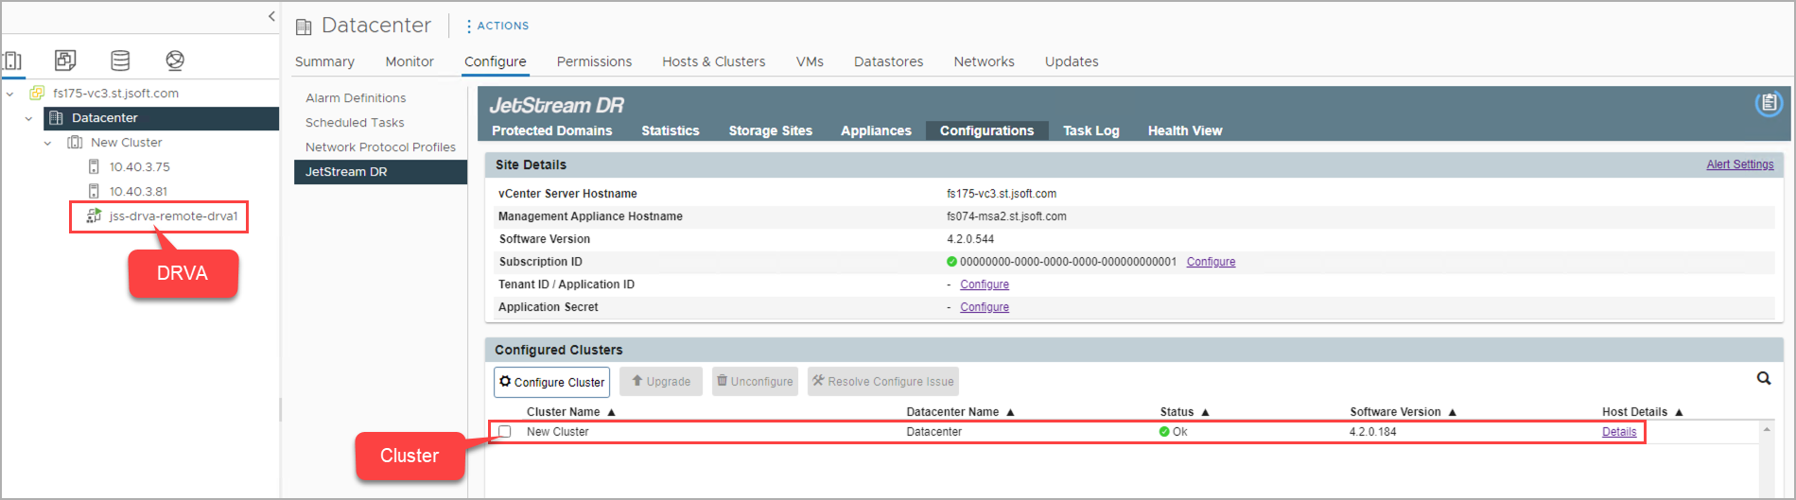Open the Hosts and Clusters inventory icon
Screen dimensions: 1796x500
coord(12,60)
